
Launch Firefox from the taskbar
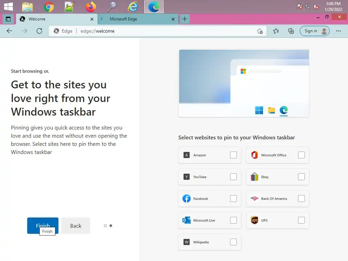point(90,7)
